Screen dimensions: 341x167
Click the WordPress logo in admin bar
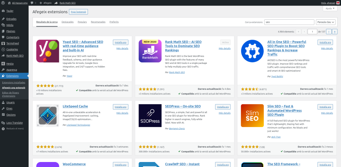pos(3,3)
